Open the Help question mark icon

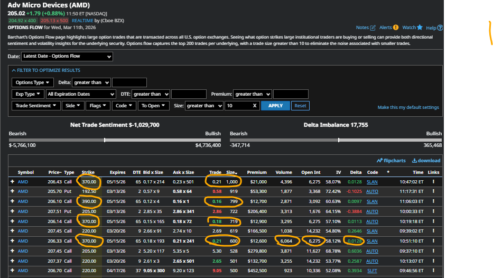[x=440, y=27]
